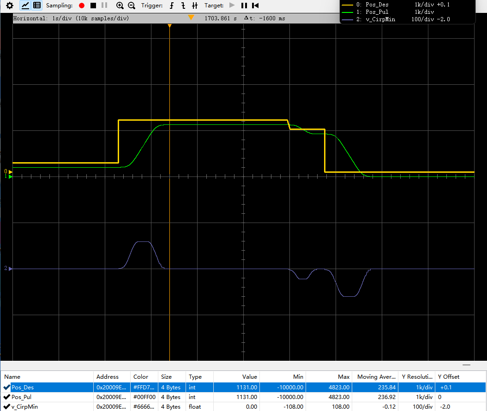Uncheck Pos_Des variable visibility
The image size is (487, 411).
coord(6,387)
